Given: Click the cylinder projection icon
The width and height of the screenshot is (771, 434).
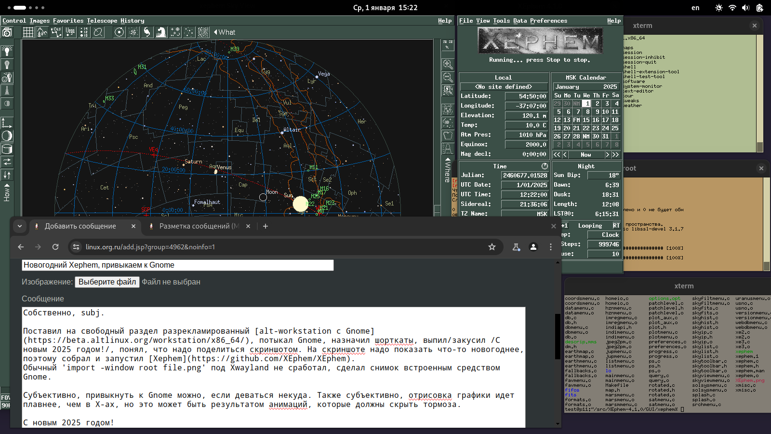Looking at the screenshot, I should point(7,149).
